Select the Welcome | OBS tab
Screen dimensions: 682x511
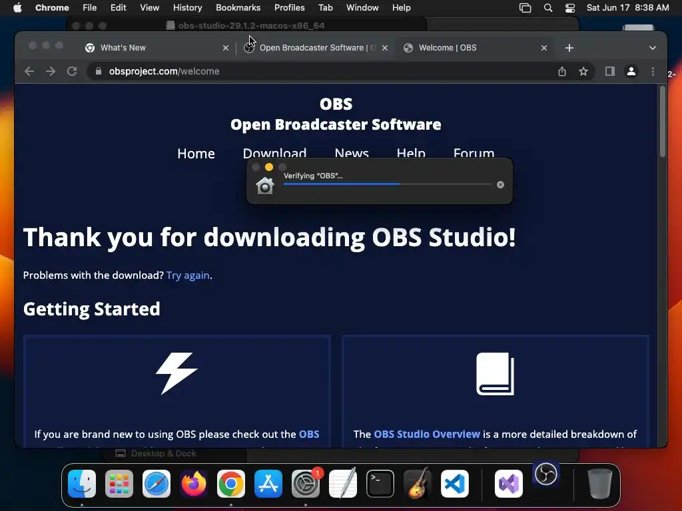pos(476,48)
